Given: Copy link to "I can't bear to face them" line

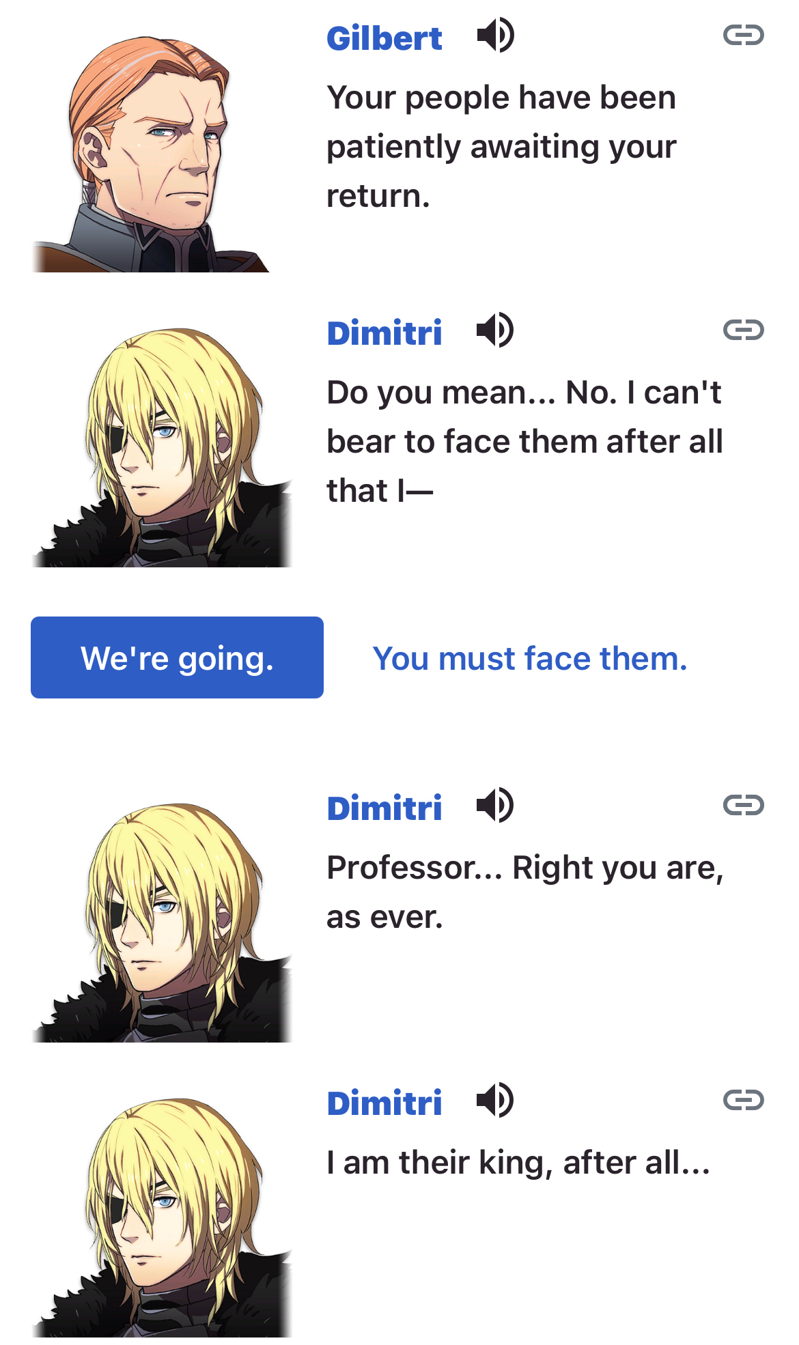Looking at the screenshot, I should [743, 330].
